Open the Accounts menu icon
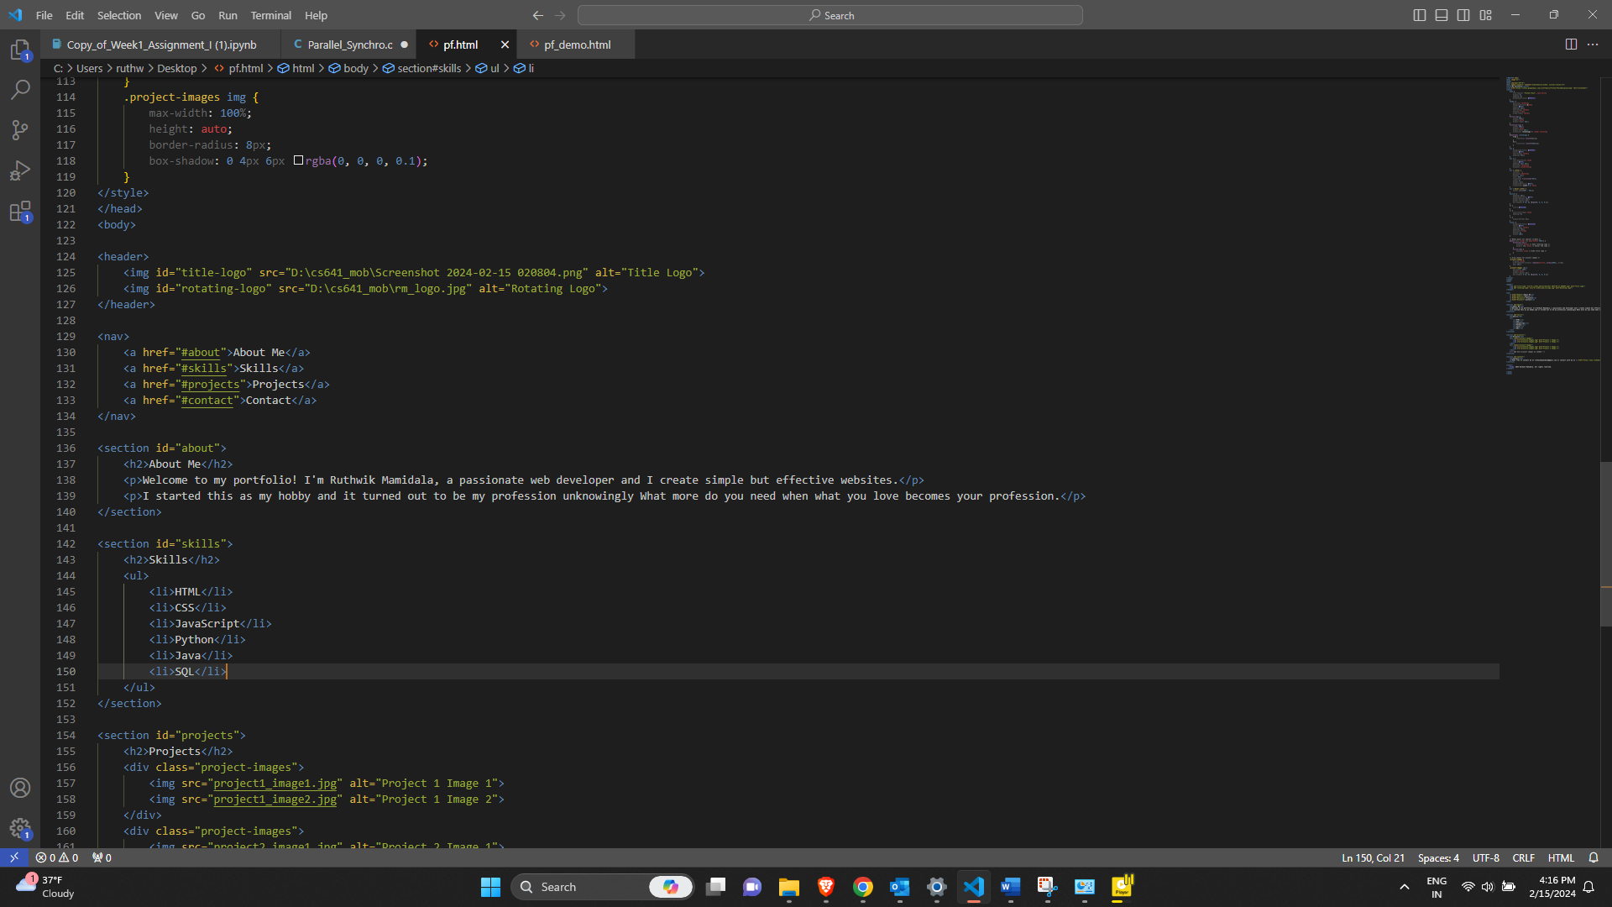The height and width of the screenshot is (907, 1612). tap(20, 788)
